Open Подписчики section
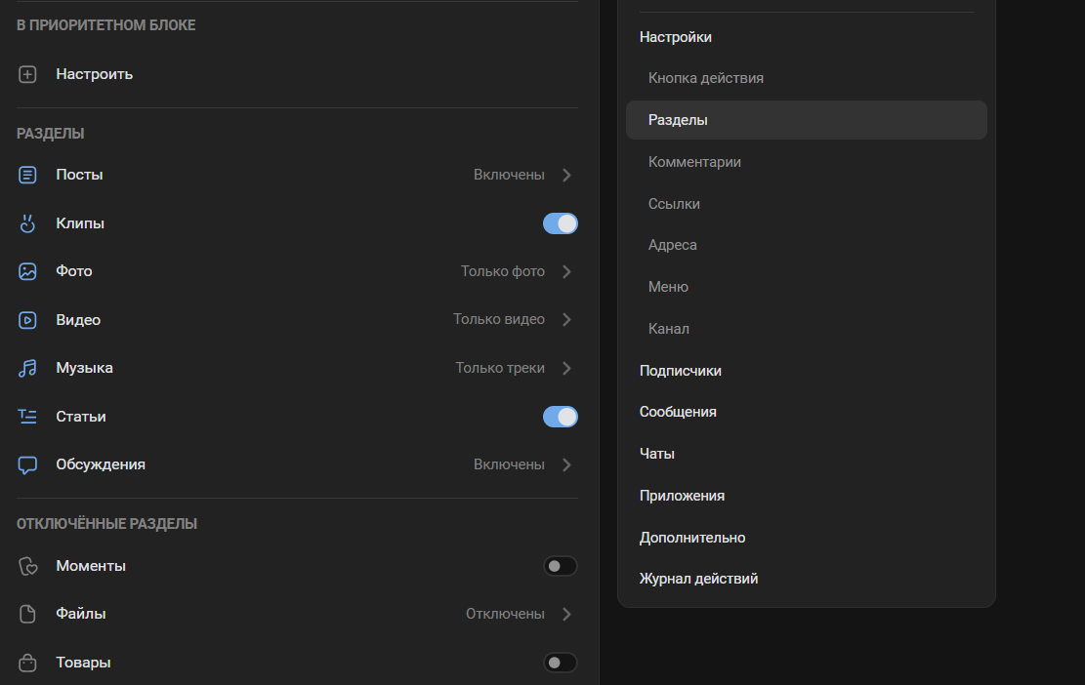This screenshot has height=685, width=1085. (x=681, y=371)
